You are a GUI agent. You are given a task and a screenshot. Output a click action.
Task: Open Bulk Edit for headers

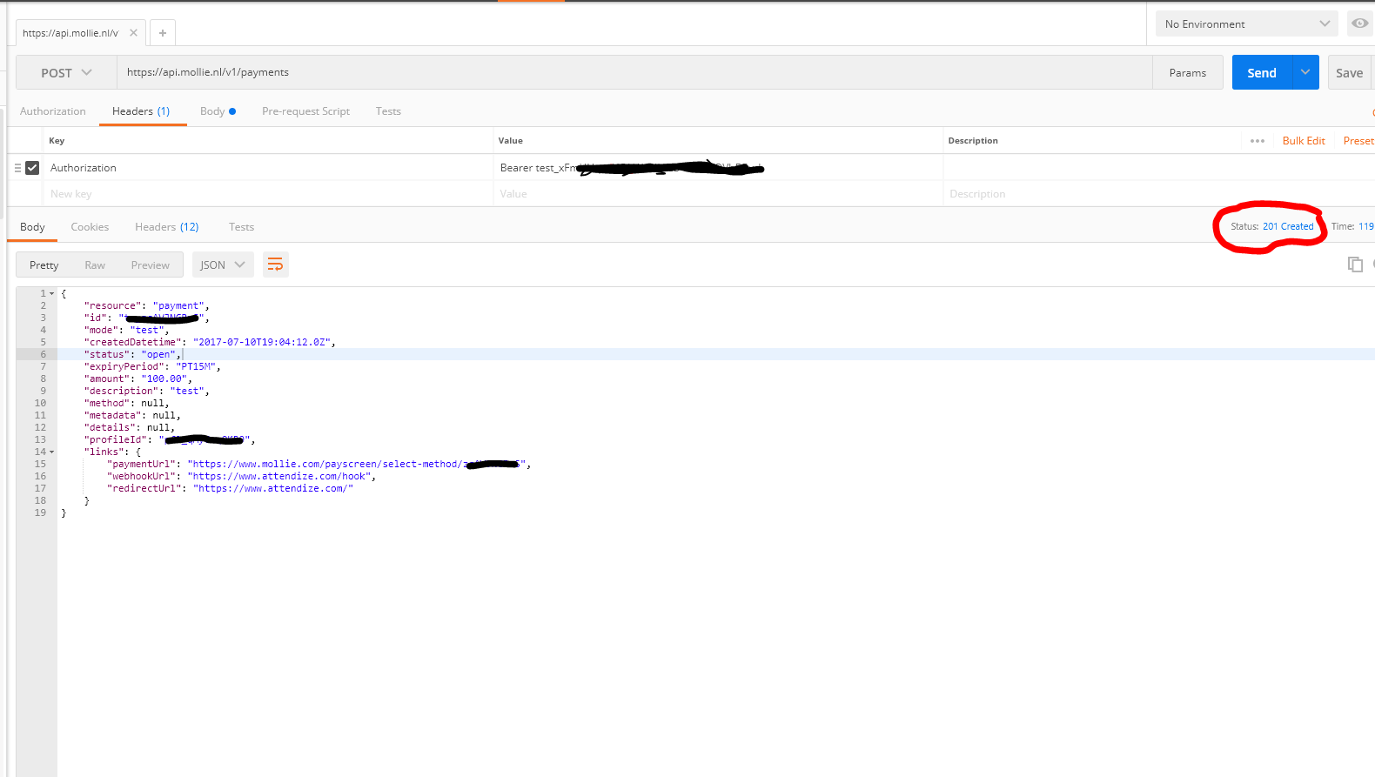(x=1304, y=141)
